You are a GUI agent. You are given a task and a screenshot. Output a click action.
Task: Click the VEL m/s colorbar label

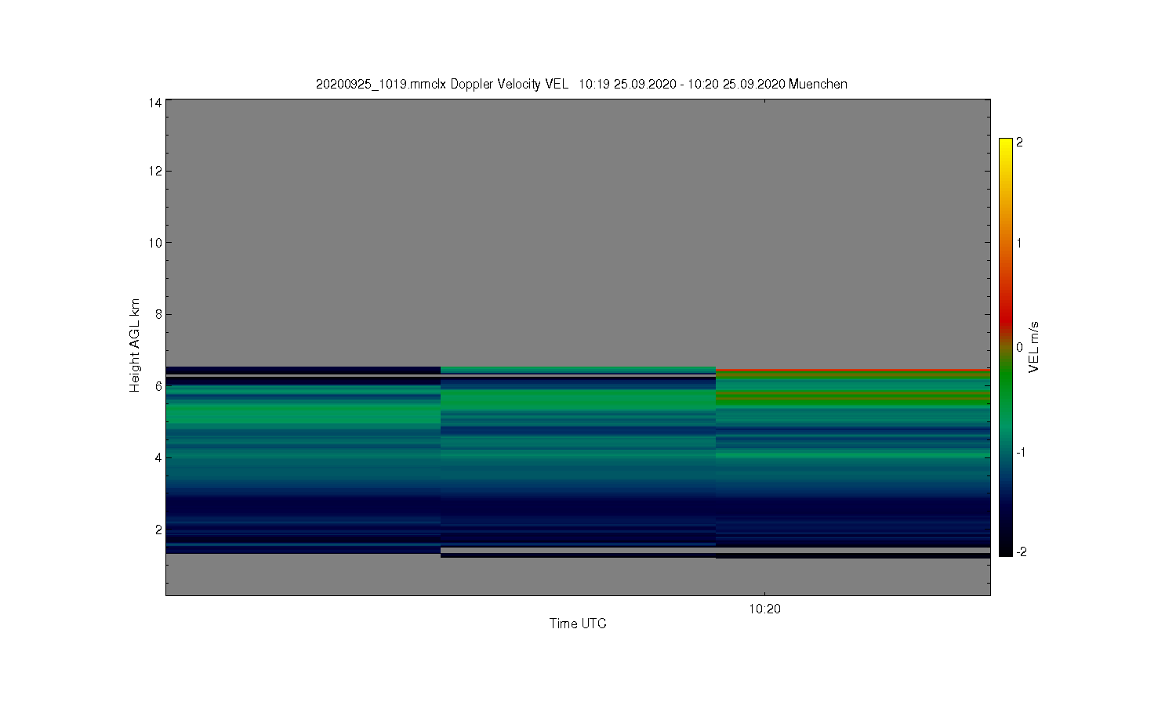1034,347
